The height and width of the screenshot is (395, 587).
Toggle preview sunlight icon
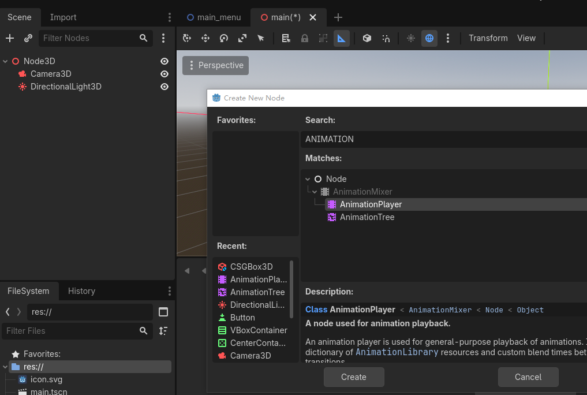click(411, 38)
